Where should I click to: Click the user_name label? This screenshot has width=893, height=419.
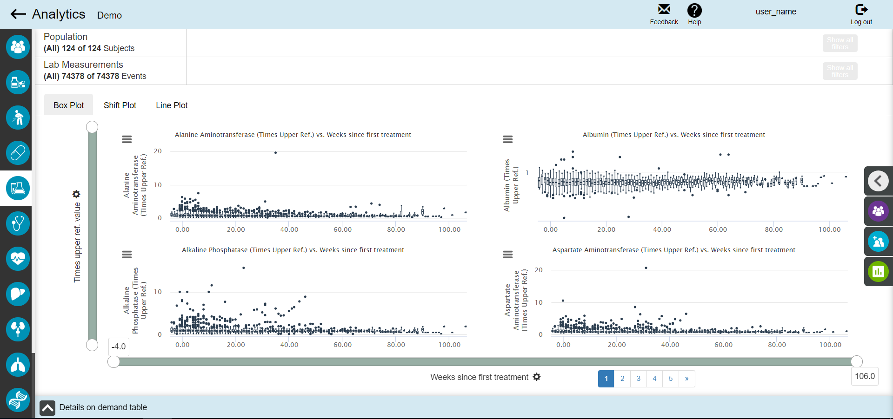(x=776, y=12)
